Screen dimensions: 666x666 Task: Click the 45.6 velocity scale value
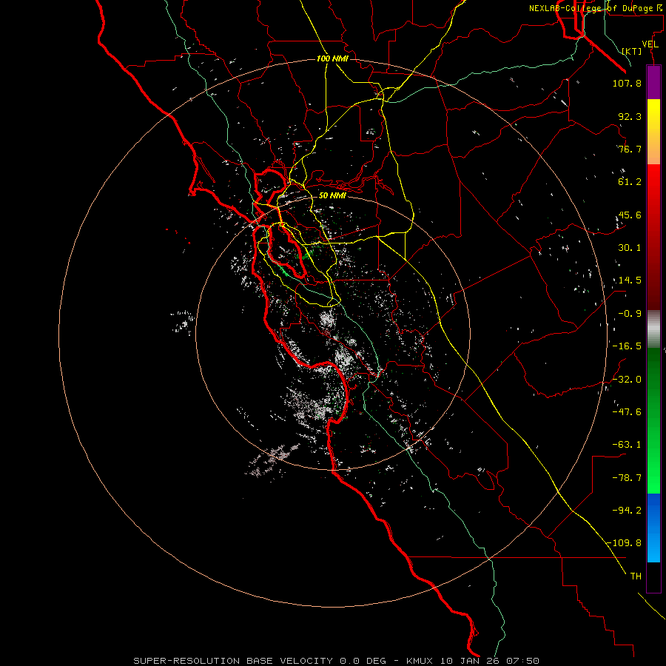click(630, 215)
